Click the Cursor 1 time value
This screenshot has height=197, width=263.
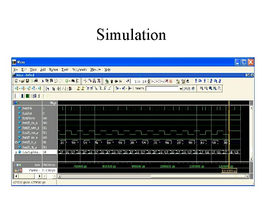coord(49,170)
